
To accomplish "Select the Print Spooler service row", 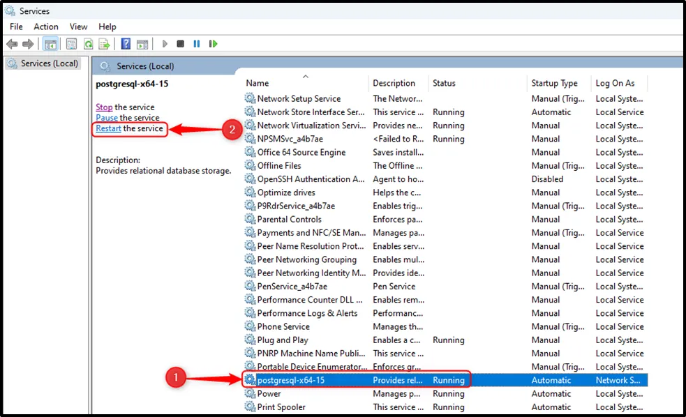I will point(281,407).
